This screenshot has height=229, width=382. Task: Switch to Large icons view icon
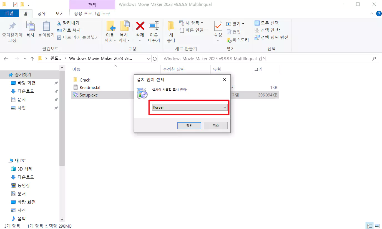pos(377,226)
